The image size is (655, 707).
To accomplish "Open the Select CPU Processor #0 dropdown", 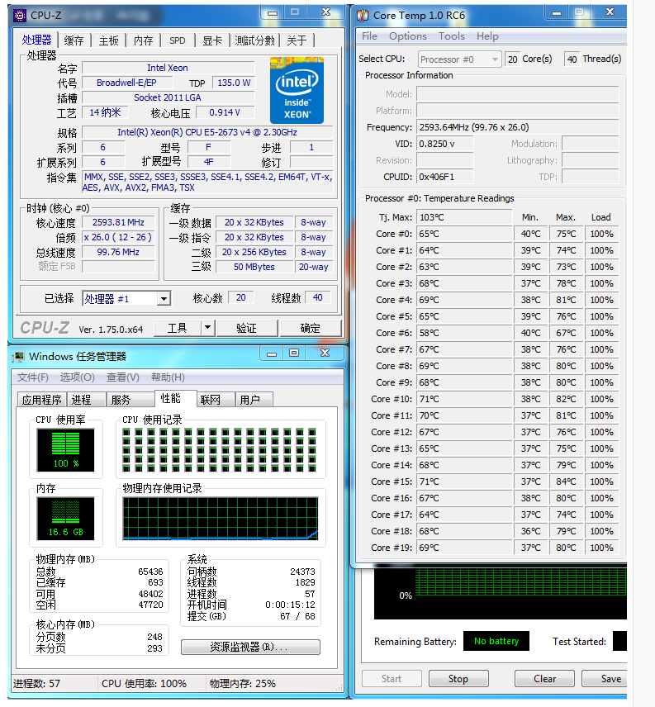I will coord(460,59).
